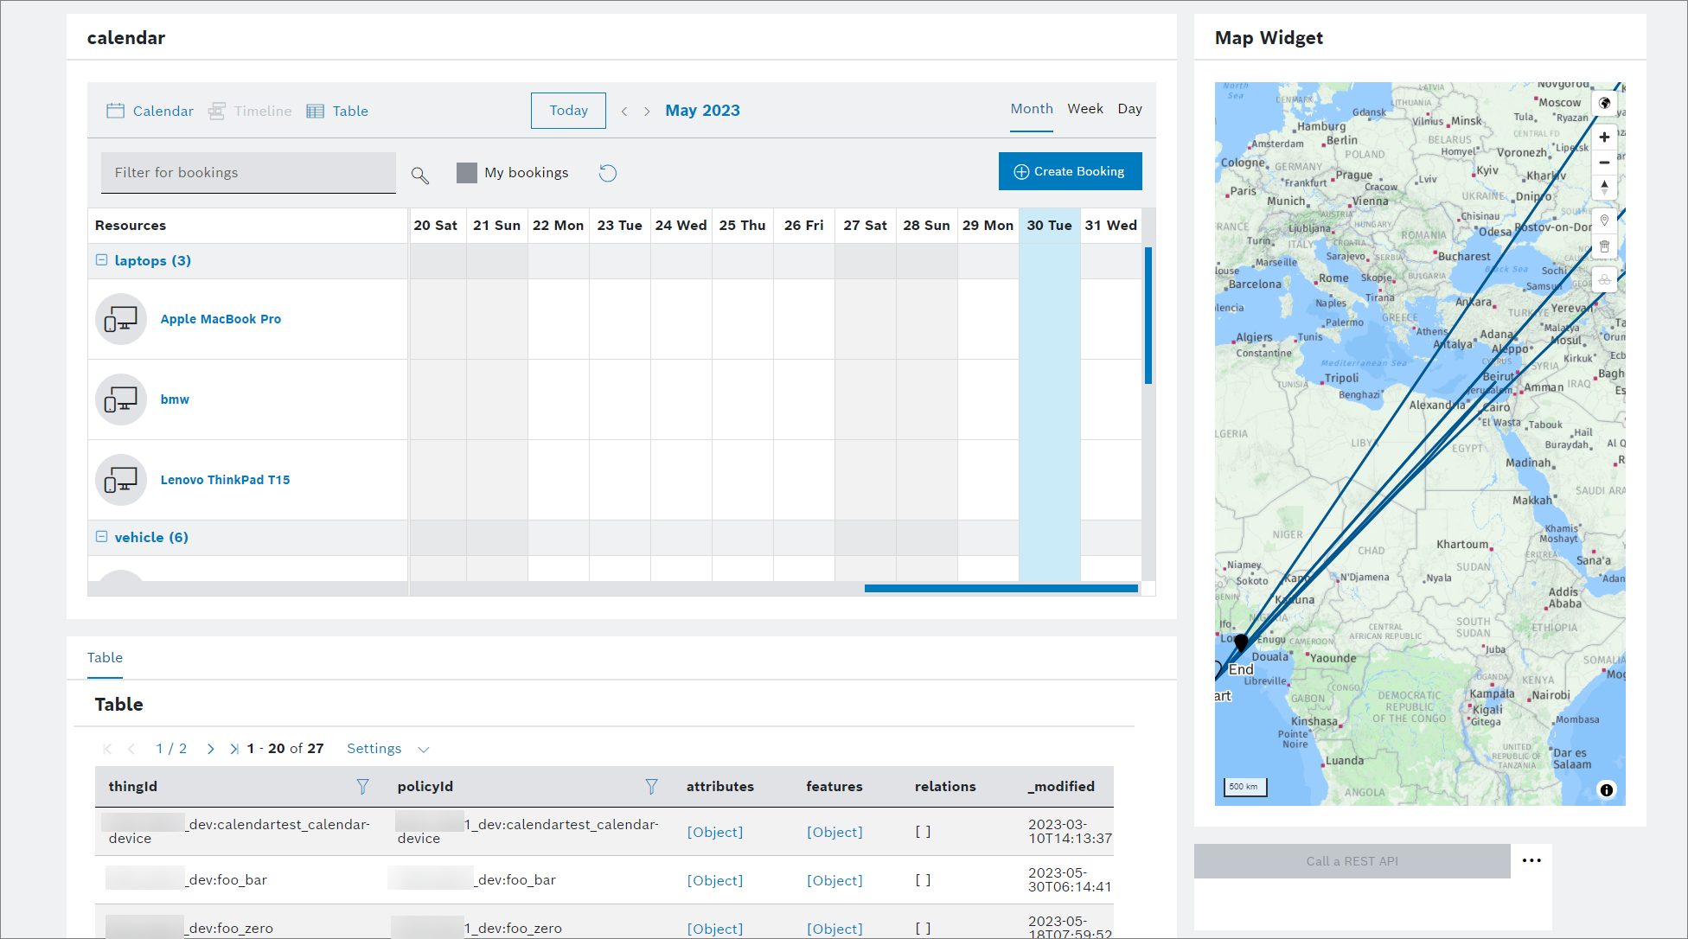Screen dimensions: 1688x939
Task: Refresh the bookings with reload icon
Action: tap(608, 173)
